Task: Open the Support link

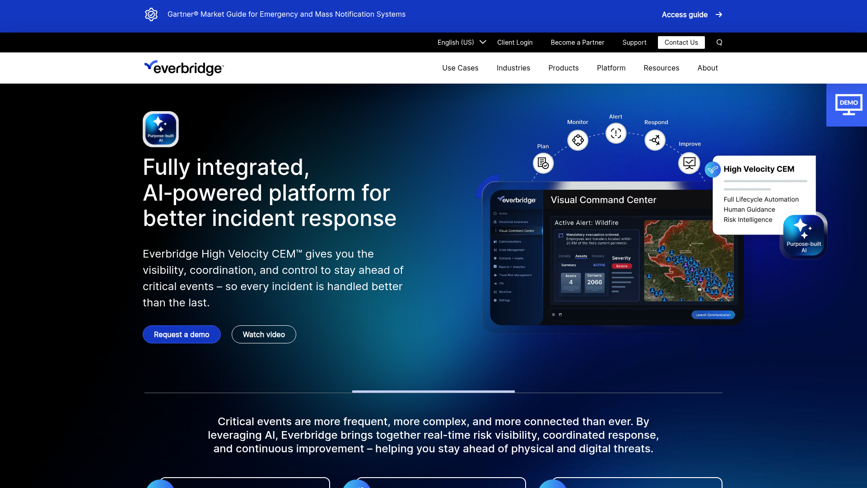Action: pos(634,42)
